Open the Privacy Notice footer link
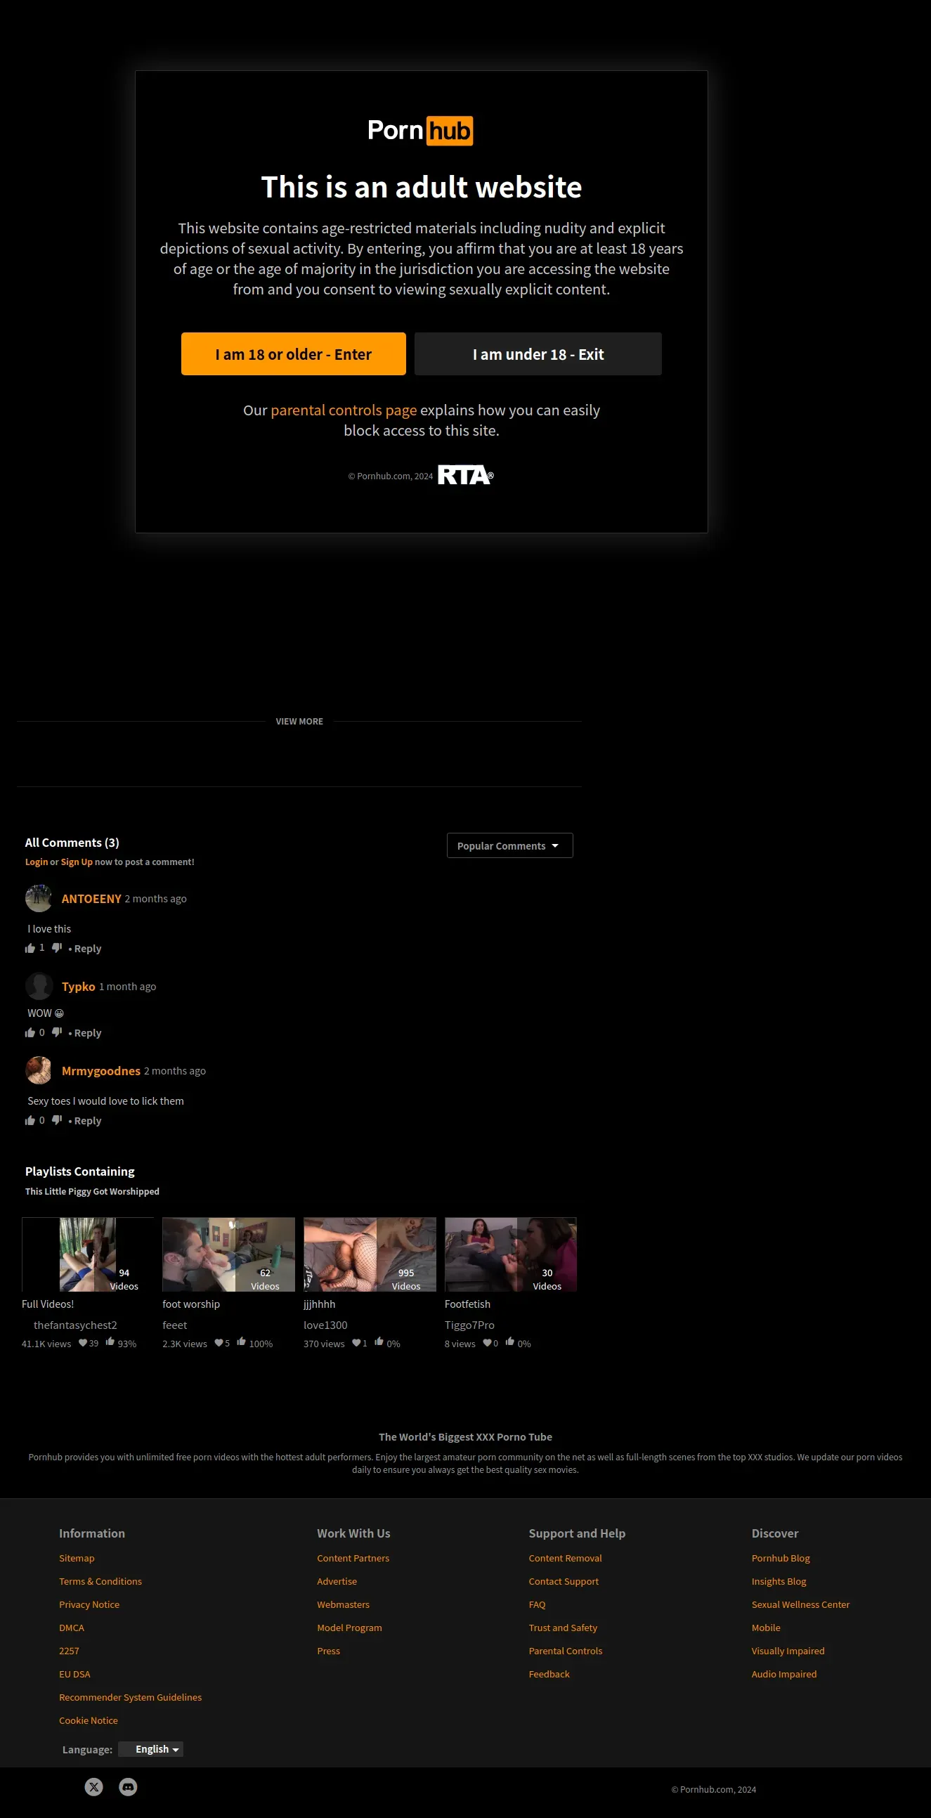The width and height of the screenshot is (931, 1818). pyautogui.click(x=89, y=1604)
